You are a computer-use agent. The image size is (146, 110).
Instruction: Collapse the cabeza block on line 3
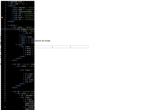(7, 6)
